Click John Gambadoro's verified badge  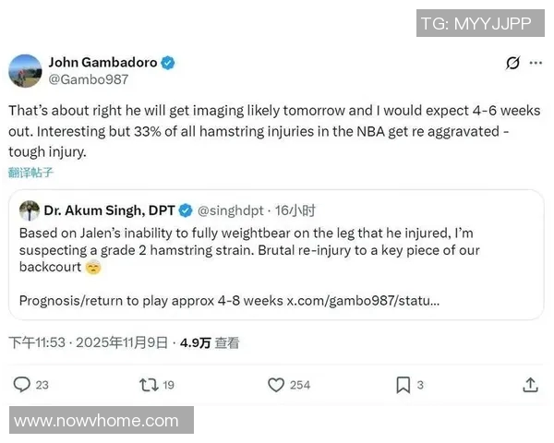[168, 63]
